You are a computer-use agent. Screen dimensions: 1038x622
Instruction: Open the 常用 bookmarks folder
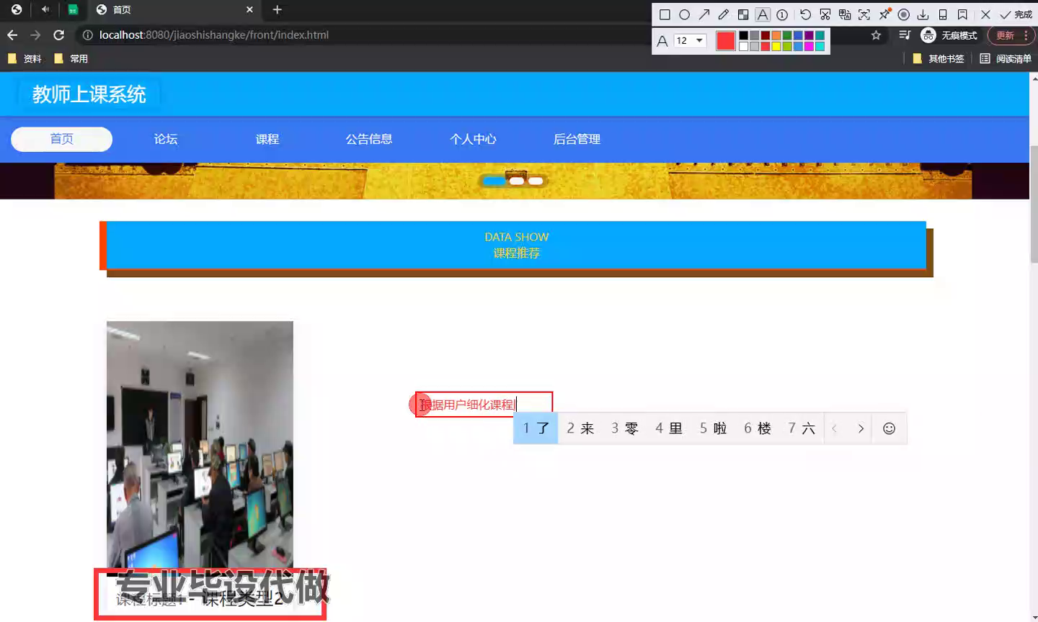point(71,58)
